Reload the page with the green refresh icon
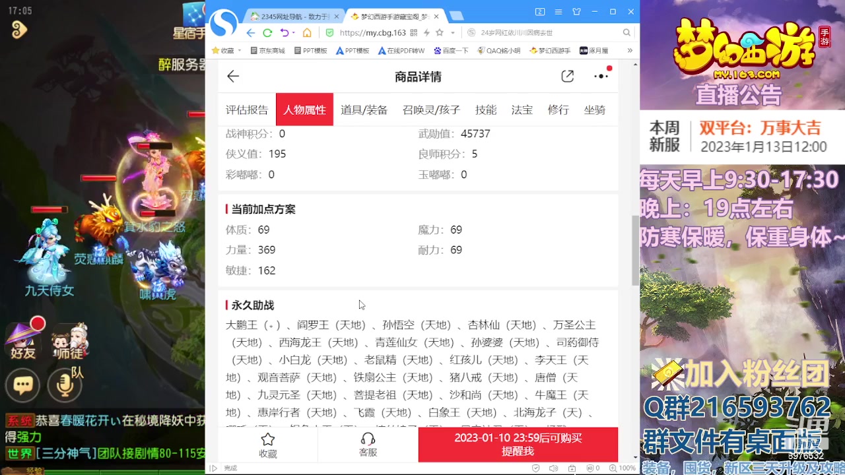The image size is (845, 475). [267, 33]
